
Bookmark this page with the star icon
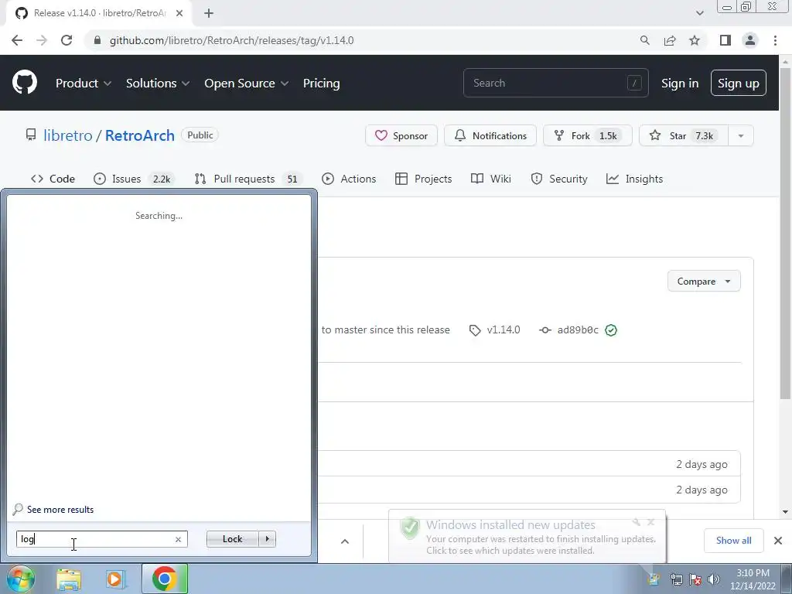click(x=695, y=40)
